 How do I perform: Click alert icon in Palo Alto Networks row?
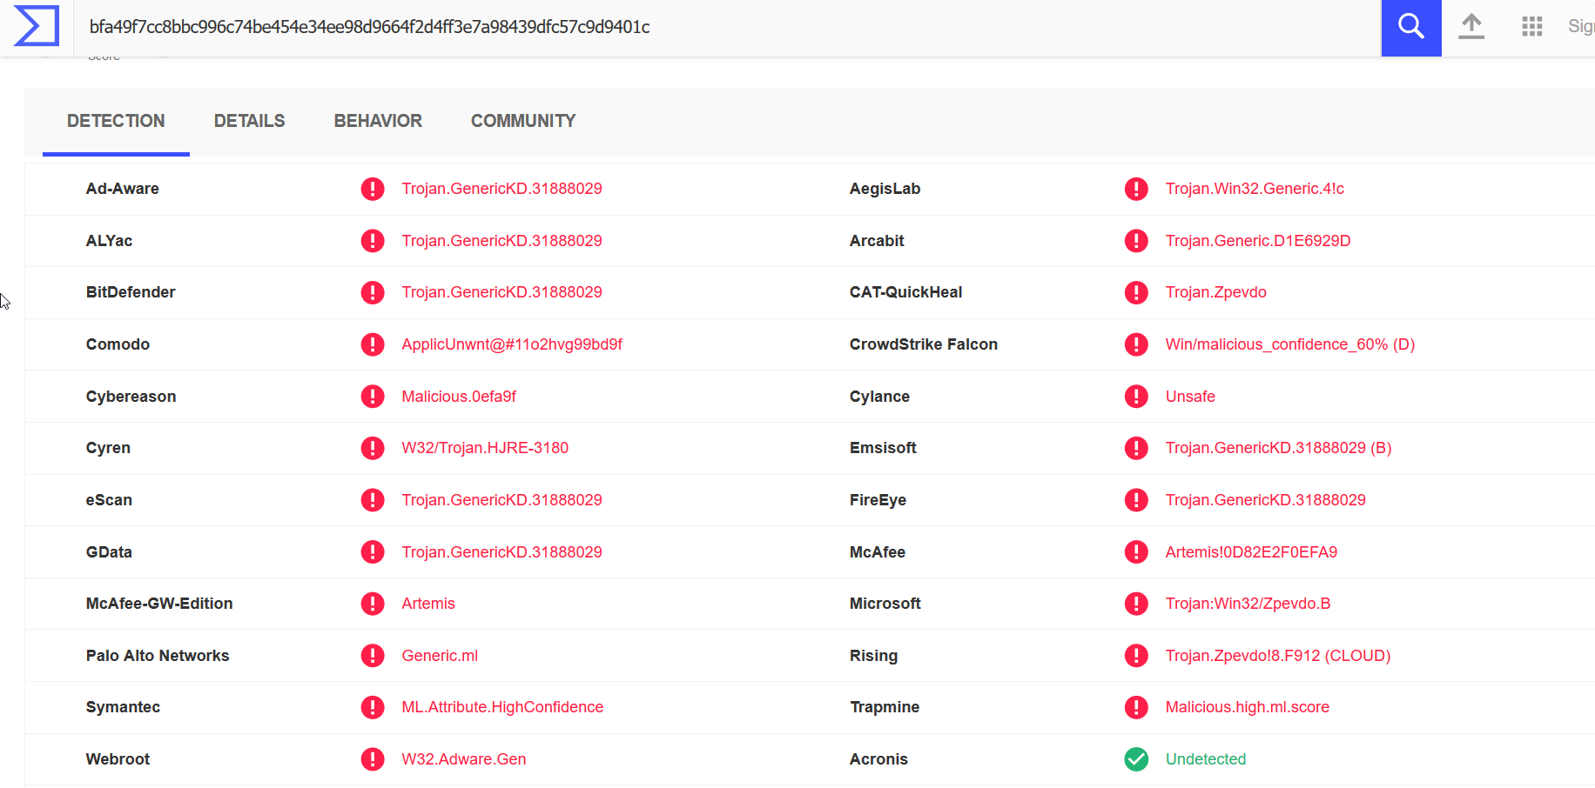373,656
